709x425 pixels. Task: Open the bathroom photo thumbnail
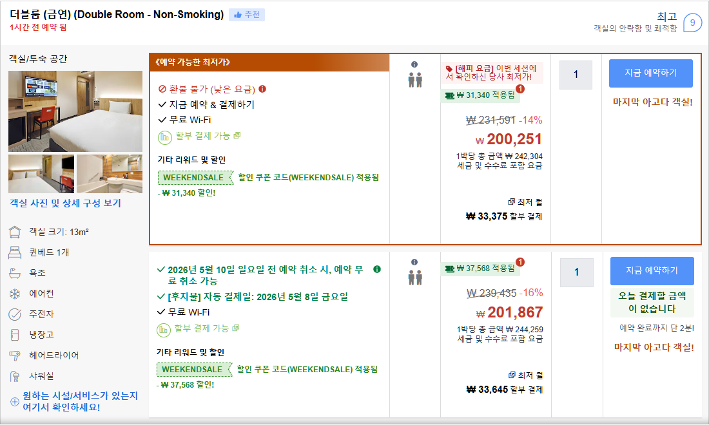(x=110, y=174)
